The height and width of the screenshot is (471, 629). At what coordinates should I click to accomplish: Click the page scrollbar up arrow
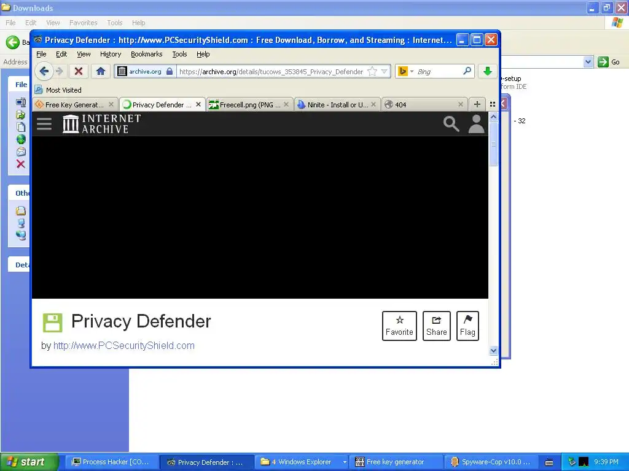pos(493,117)
